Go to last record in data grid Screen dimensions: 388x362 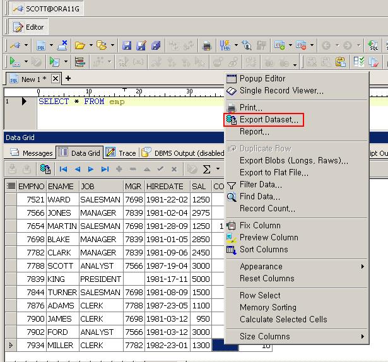pos(105,169)
